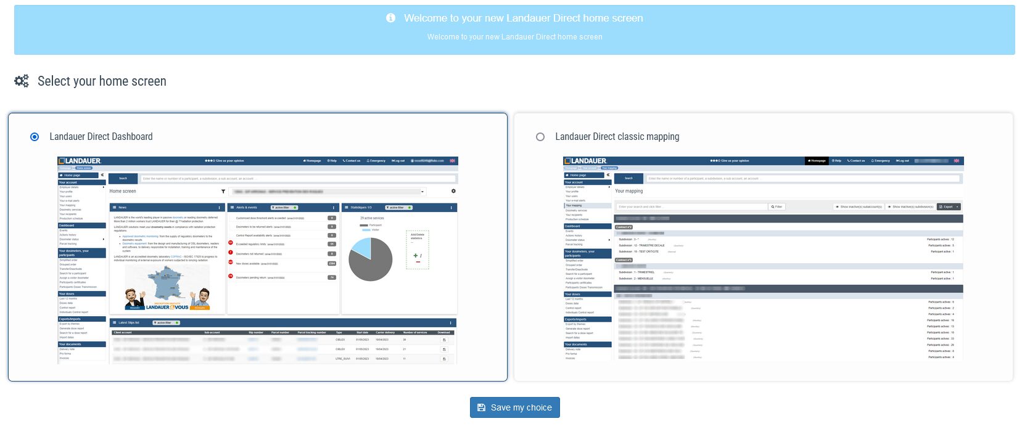Click the gears icon beside Select your home screen
The height and width of the screenshot is (429, 1022).
pyautogui.click(x=22, y=81)
